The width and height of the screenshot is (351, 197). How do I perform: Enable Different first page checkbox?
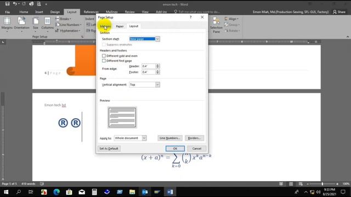(x=104, y=61)
